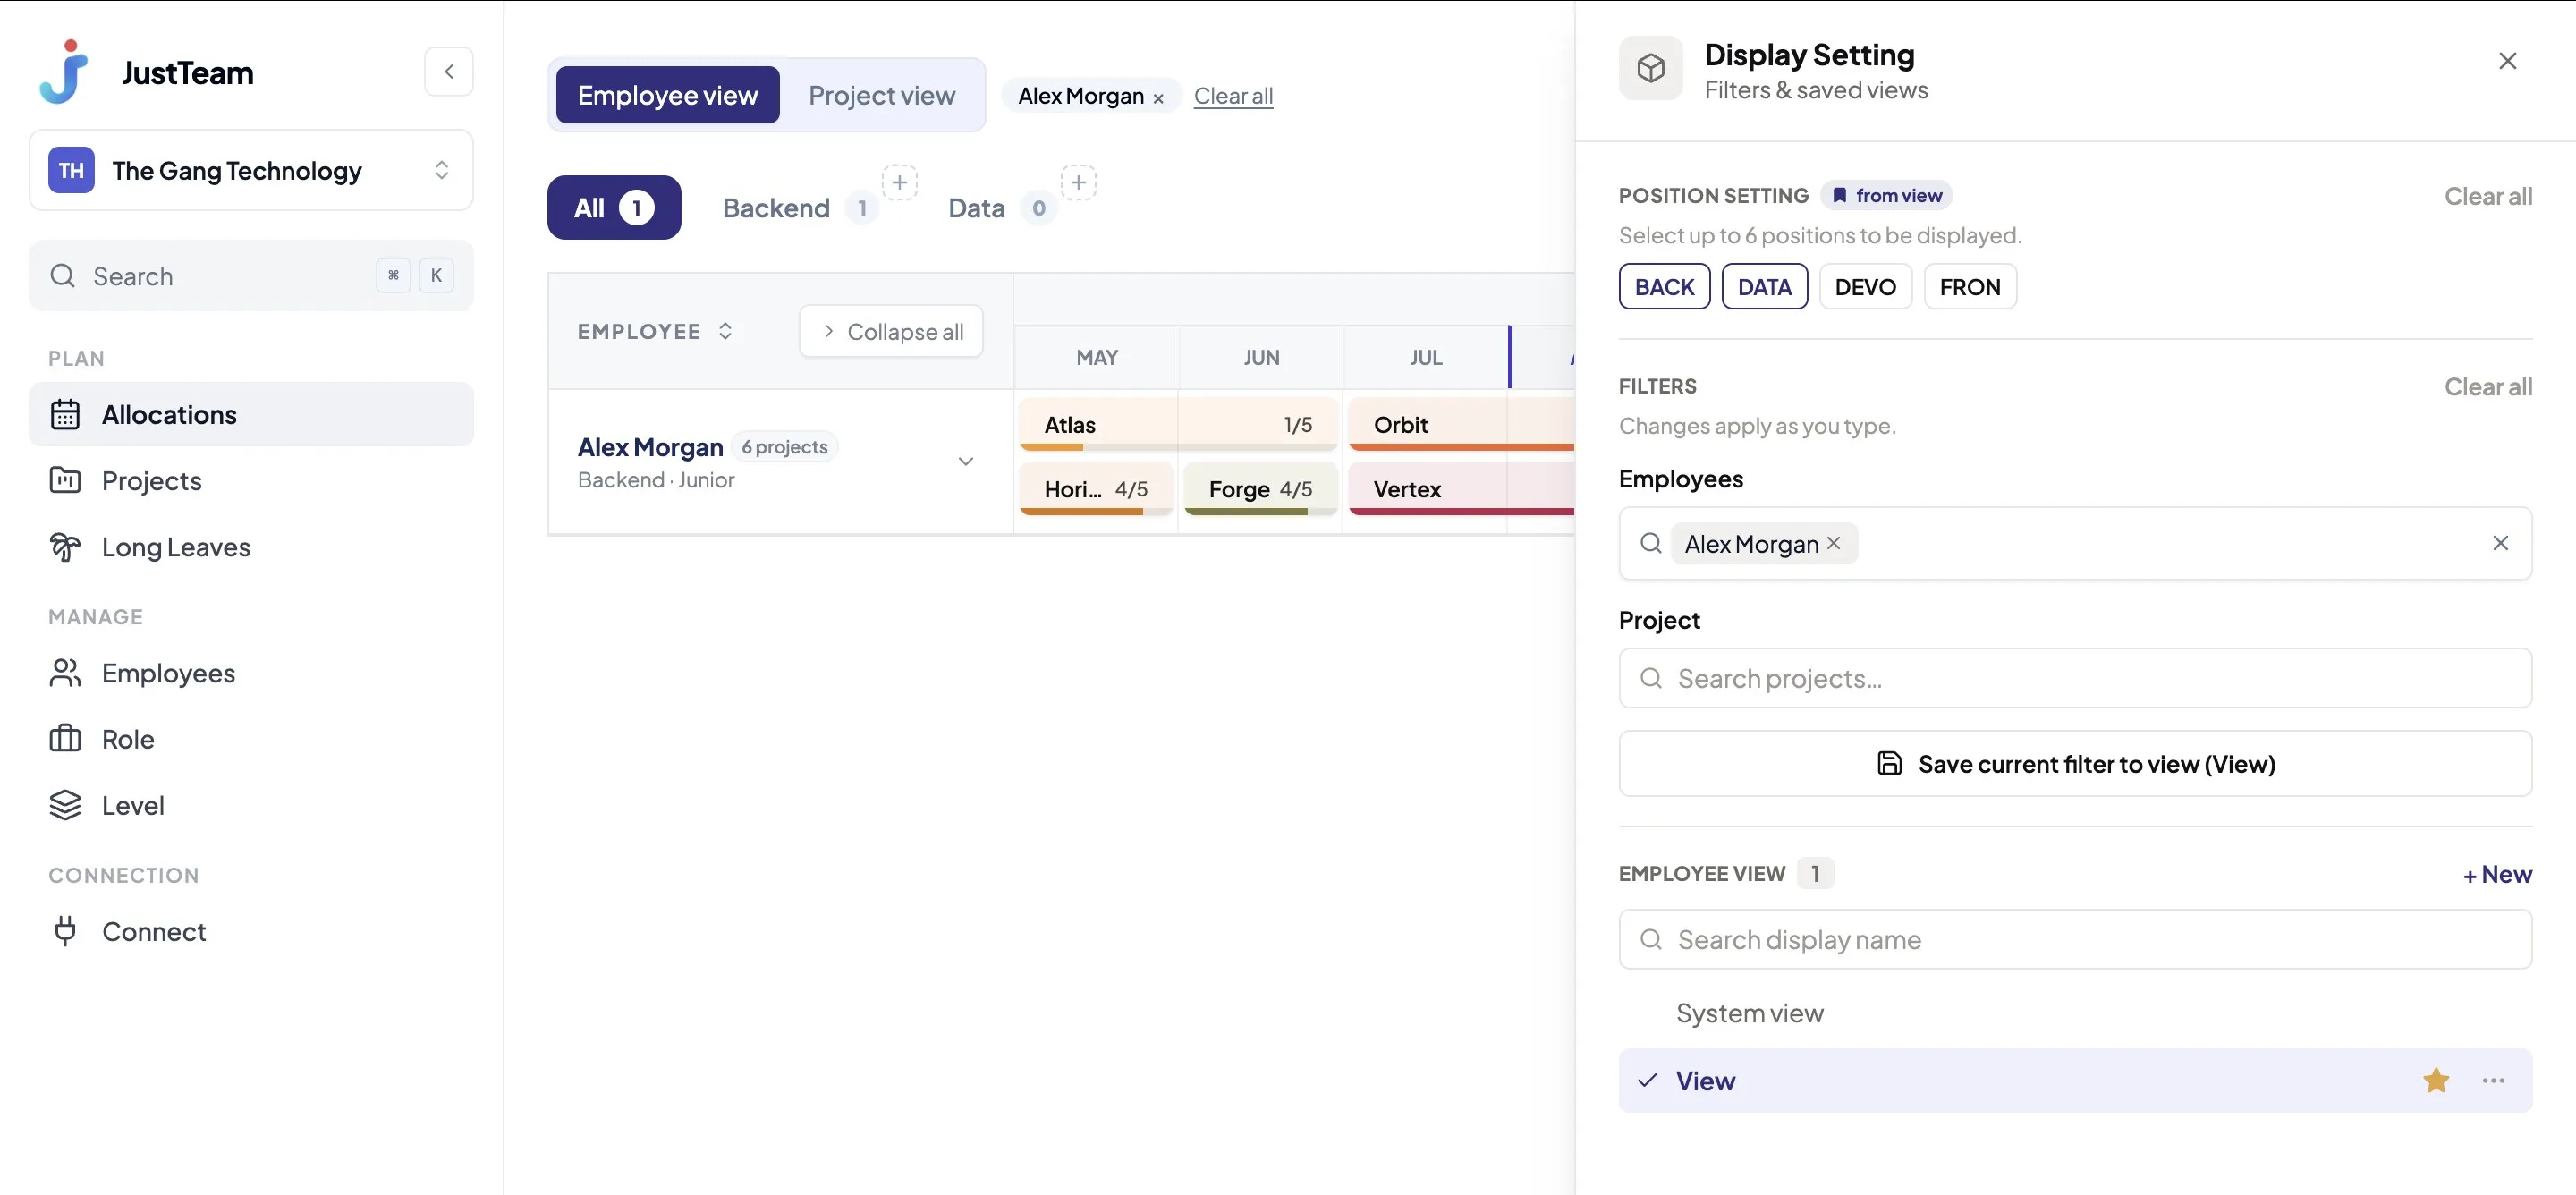
Task: Open the Employees management page
Action: coord(251,672)
